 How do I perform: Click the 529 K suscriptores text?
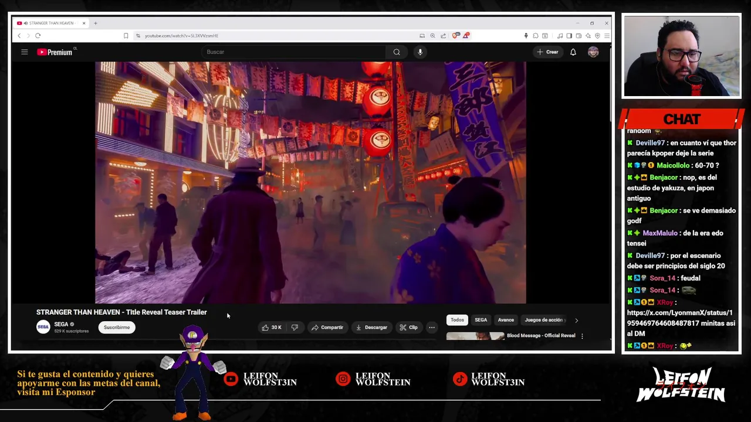coord(72,331)
